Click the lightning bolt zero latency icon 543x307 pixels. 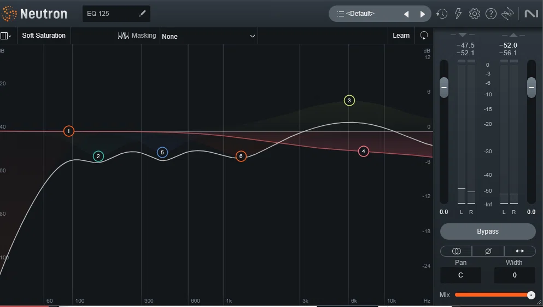click(458, 14)
